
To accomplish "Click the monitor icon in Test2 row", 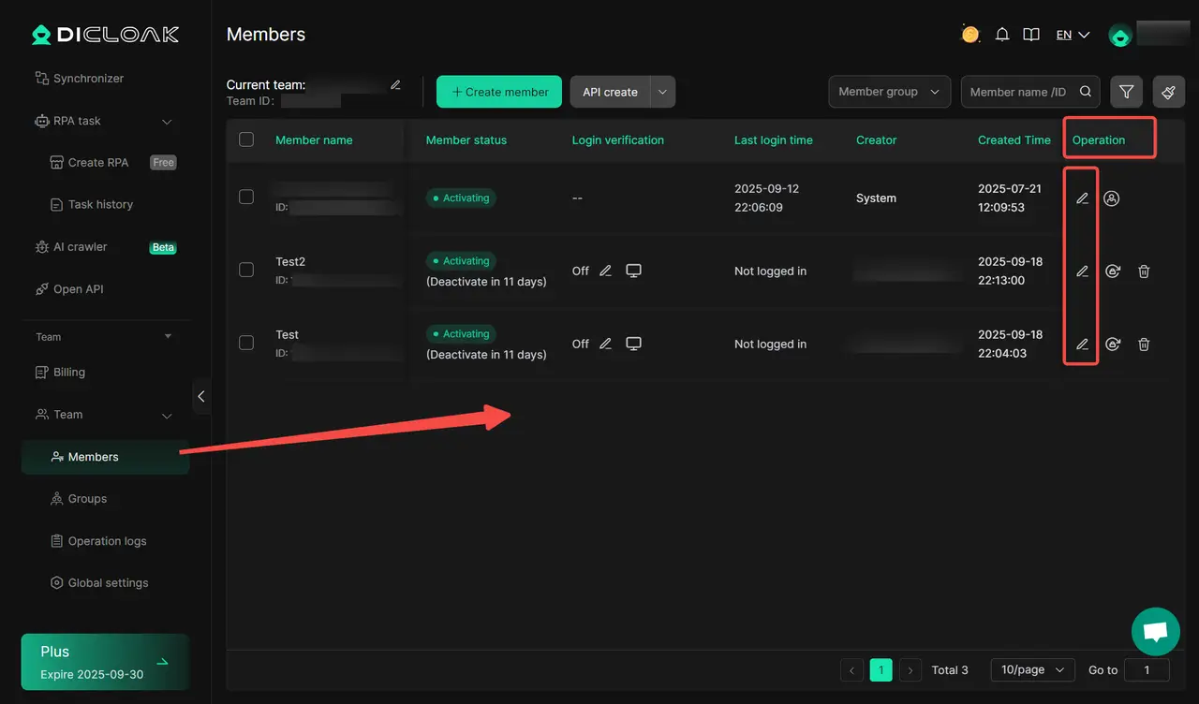I will pos(633,271).
